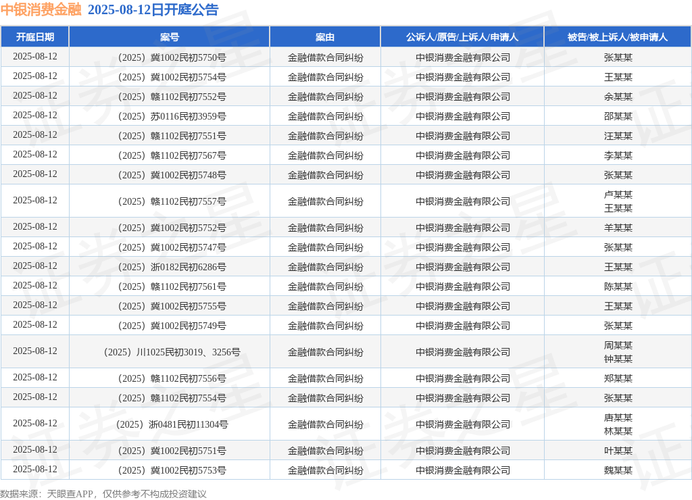
Task: Click case number 川1025民初3019、3256号
Action: click(x=172, y=352)
